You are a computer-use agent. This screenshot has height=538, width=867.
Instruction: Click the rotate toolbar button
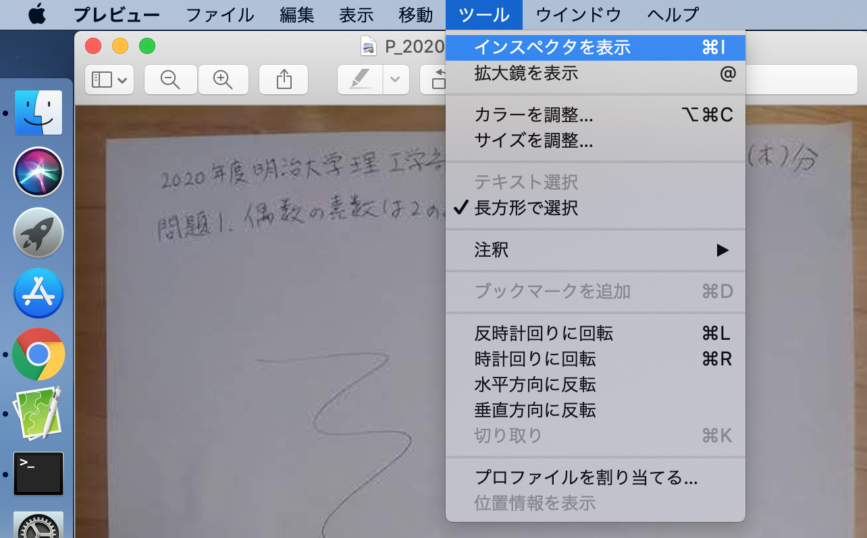tap(433, 80)
